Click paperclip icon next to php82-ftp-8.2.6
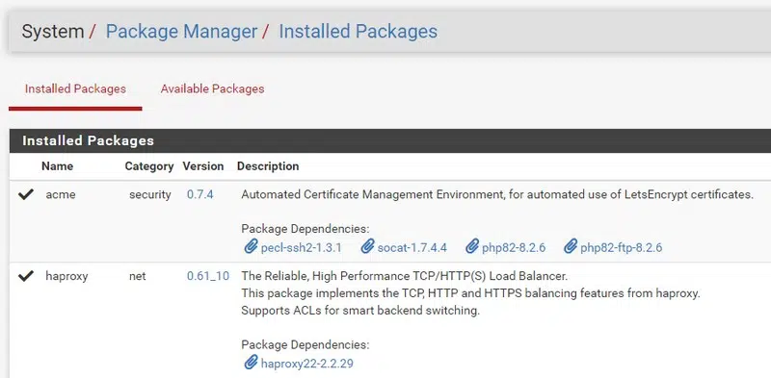The image size is (771, 378). pyautogui.click(x=571, y=246)
